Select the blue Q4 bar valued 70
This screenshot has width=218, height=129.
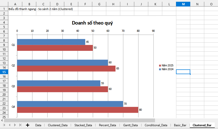[70, 104]
